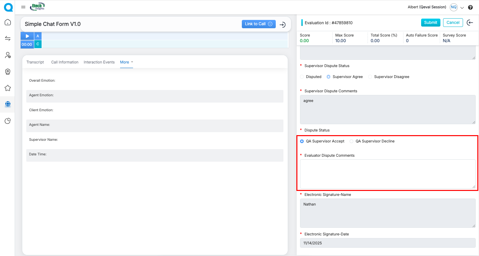The height and width of the screenshot is (256, 479).
Task: Click the star icon in sidebar
Action: pyautogui.click(x=8, y=88)
